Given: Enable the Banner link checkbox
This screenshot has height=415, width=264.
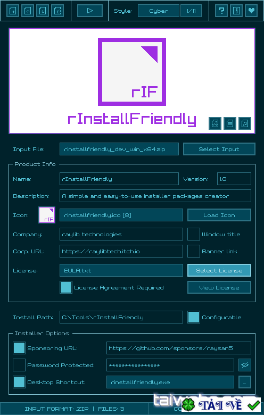Looking at the screenshot, I should coord(194,251).
